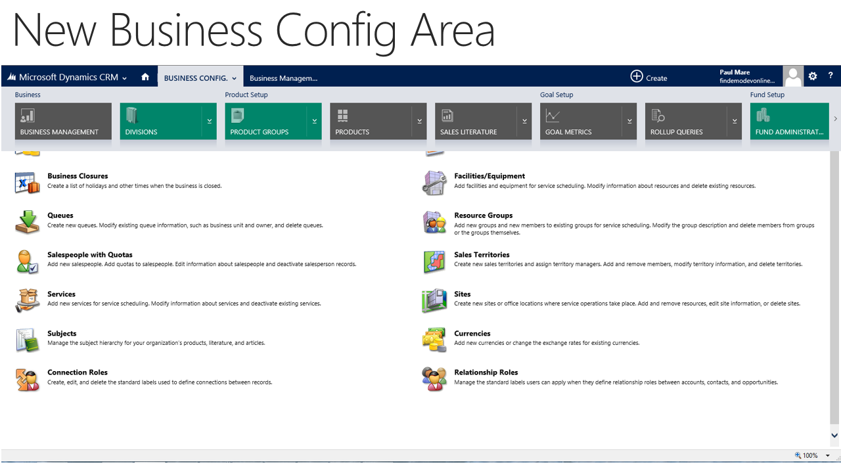This screenshot has height=473, width=841.
Task: Expand the Goal Metrics tile dropdown
Action: pos(629,122)
